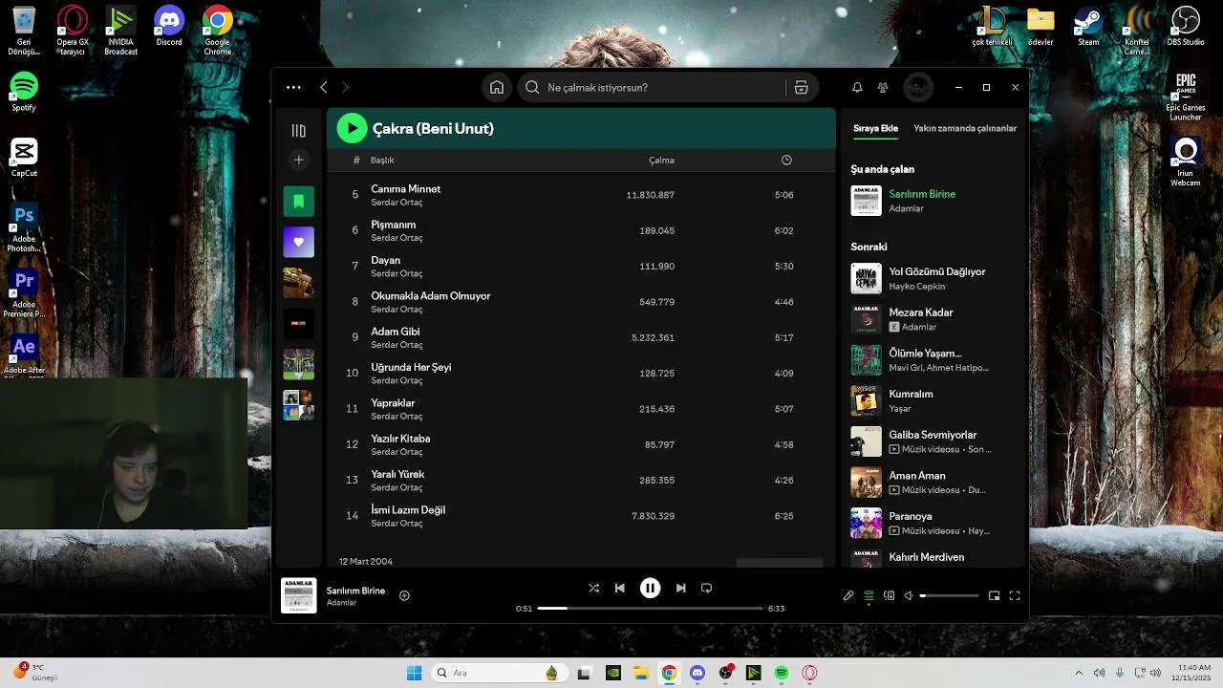This screenshot has width=1223, height=688.
Task: Skip to previous track
Action: [619, 588]
